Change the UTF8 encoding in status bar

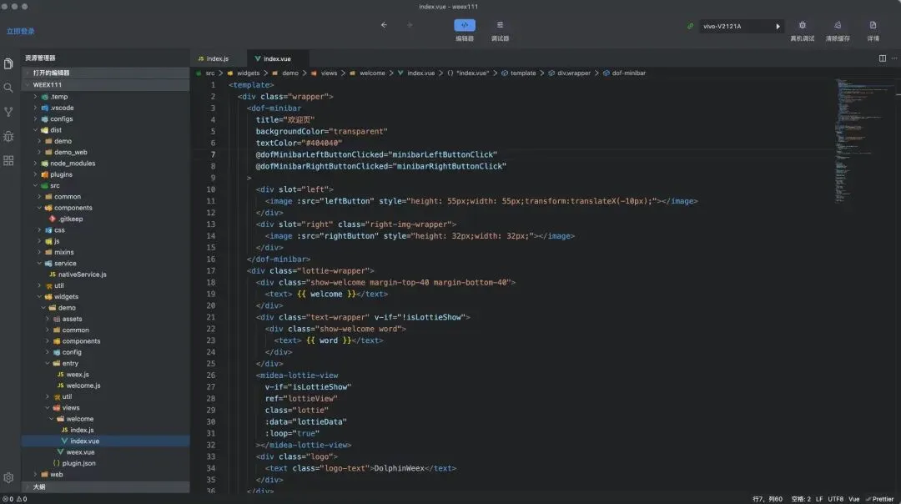835,499
